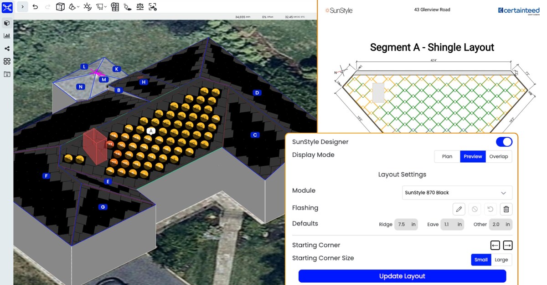Click the Ridge default value field
Viewport: 547px width, 285px height.
pos(406,225)
